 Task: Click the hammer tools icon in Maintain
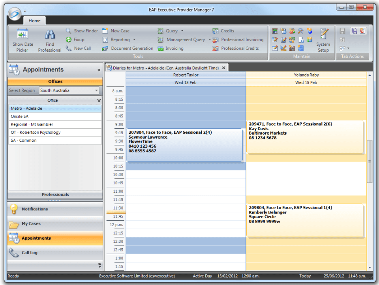click(300, 31)
